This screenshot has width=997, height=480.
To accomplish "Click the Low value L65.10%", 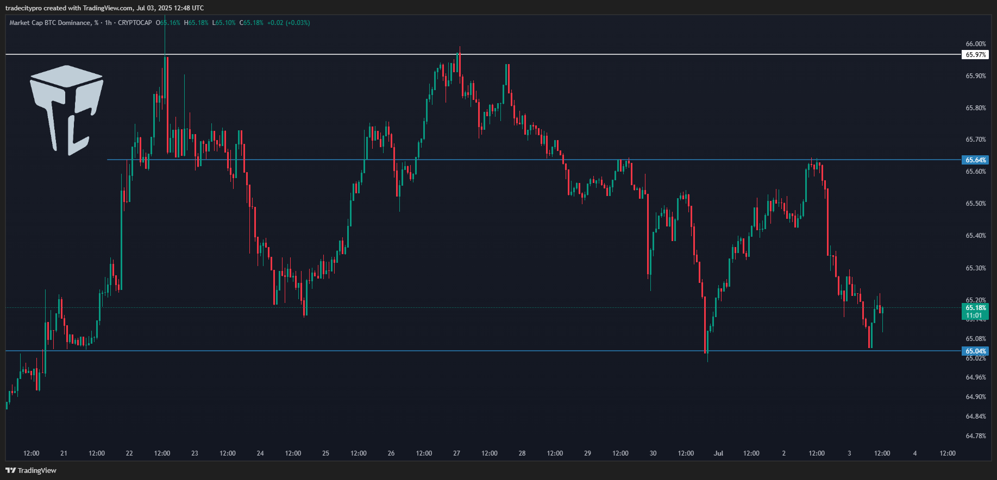I will click(x=224, y=23).
